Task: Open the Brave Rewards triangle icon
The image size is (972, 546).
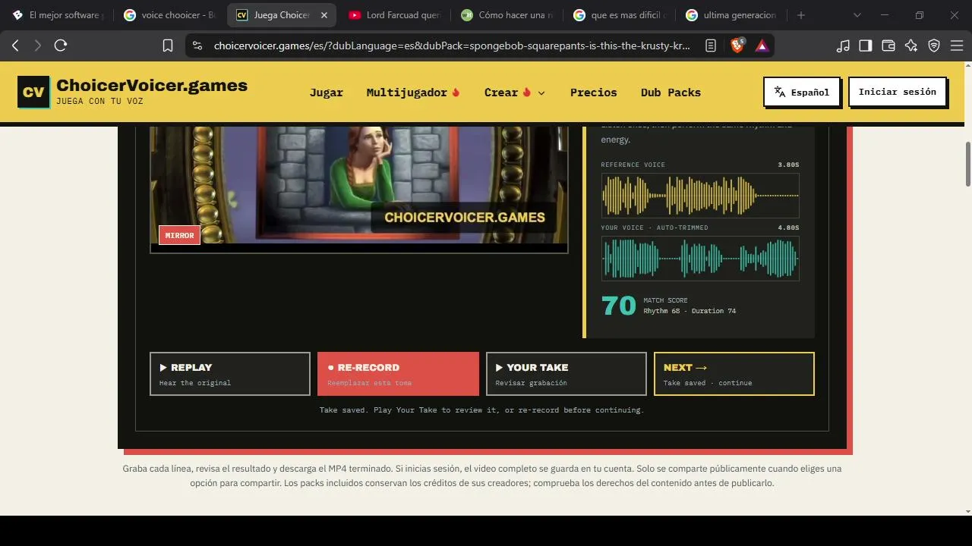Action: [x=762, y=45]
